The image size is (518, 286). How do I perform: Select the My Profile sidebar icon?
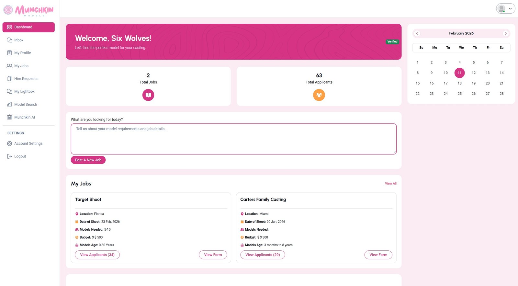9,53
